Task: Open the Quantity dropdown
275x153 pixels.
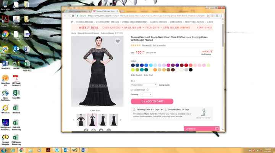Action: 146,95
